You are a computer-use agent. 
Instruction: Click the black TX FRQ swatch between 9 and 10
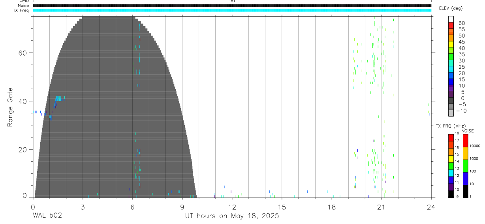tap(451, 194)
